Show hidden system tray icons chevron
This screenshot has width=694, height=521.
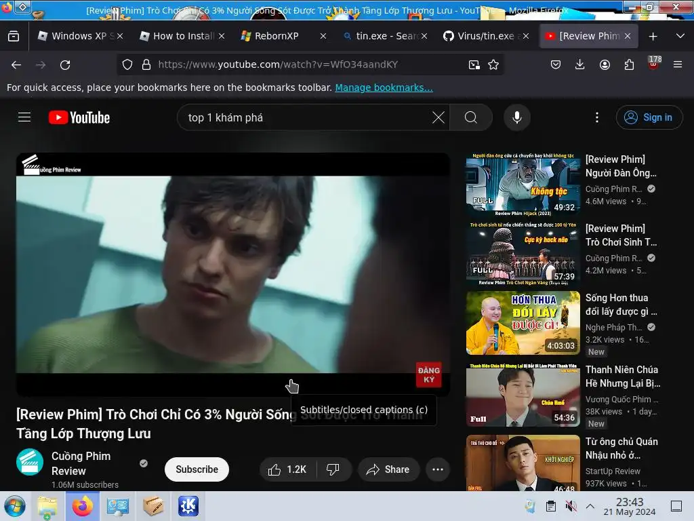pyautogui.click(x=590, y=506)
